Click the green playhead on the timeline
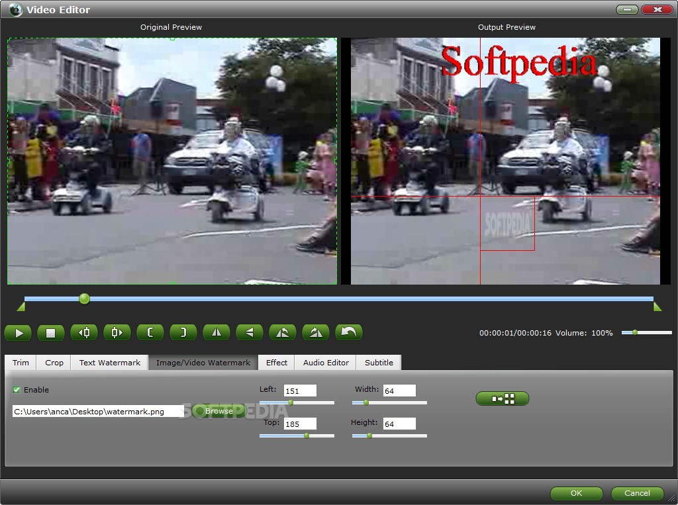This screenshot has width=678, height=505. click(84, 298)
